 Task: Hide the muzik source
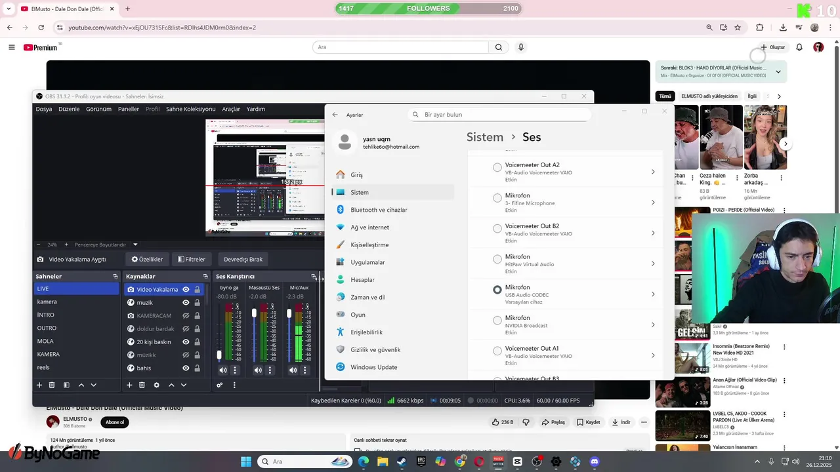point(186,302)
